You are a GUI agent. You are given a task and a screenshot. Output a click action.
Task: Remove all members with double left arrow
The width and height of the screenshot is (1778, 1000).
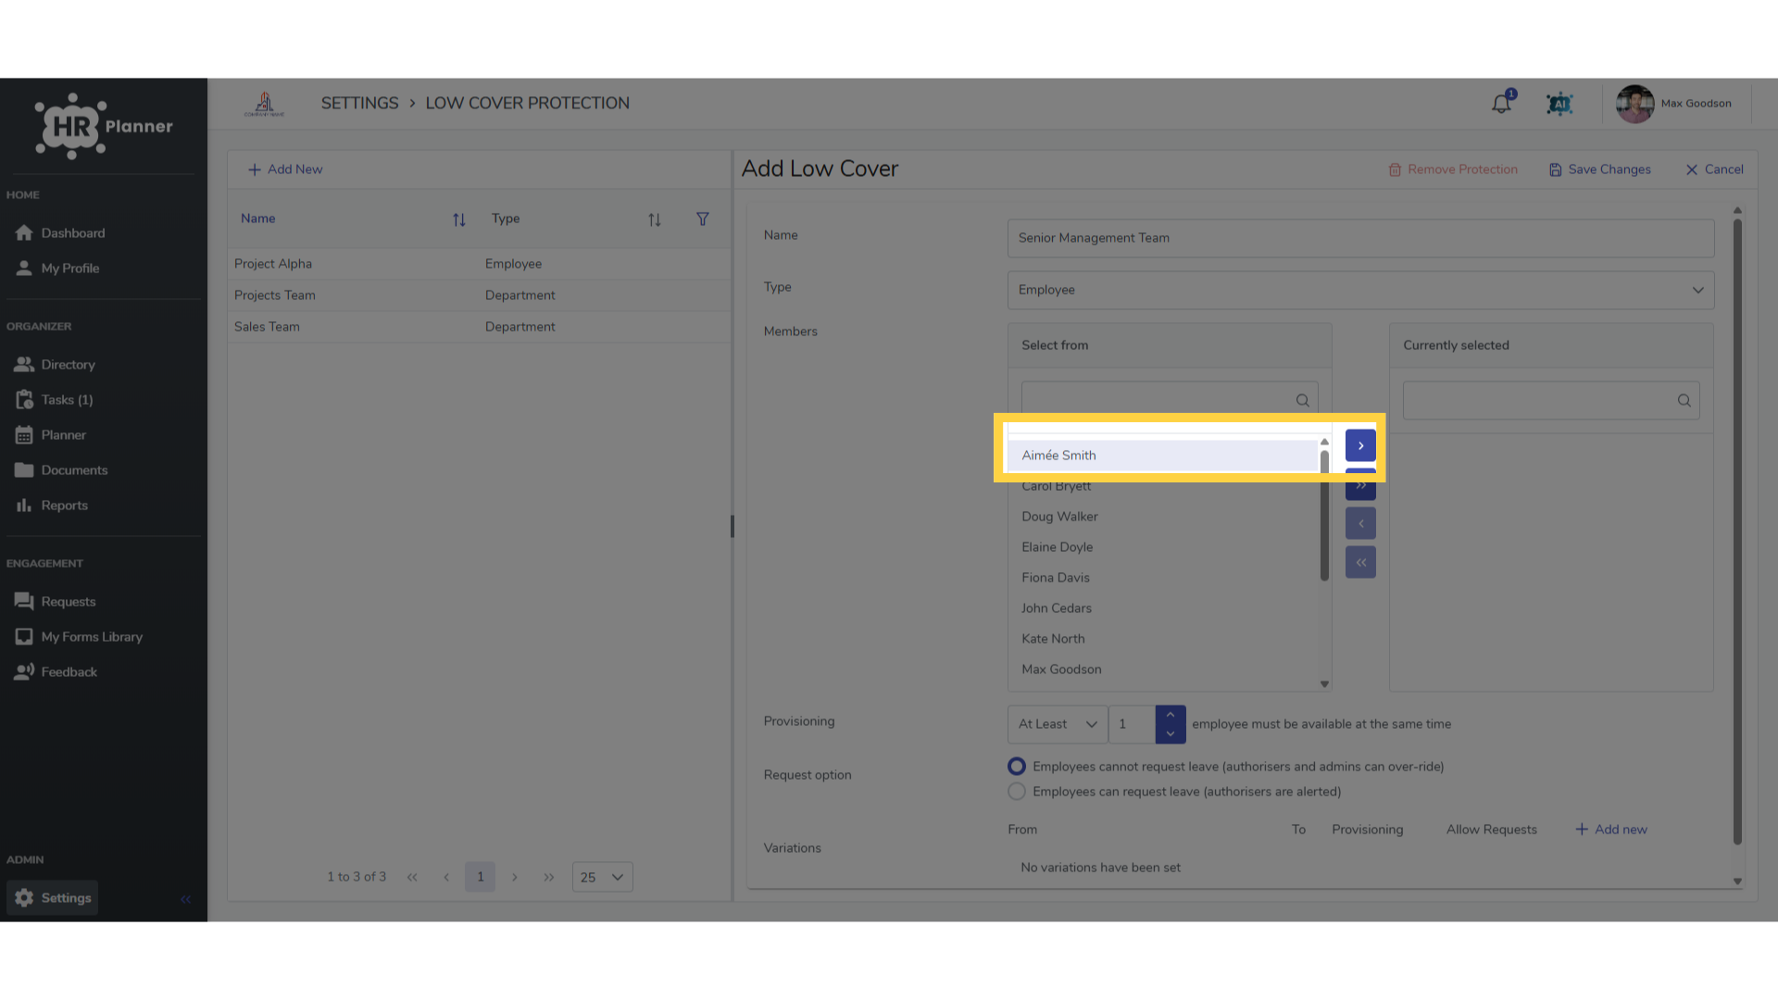coord(1360,562)
